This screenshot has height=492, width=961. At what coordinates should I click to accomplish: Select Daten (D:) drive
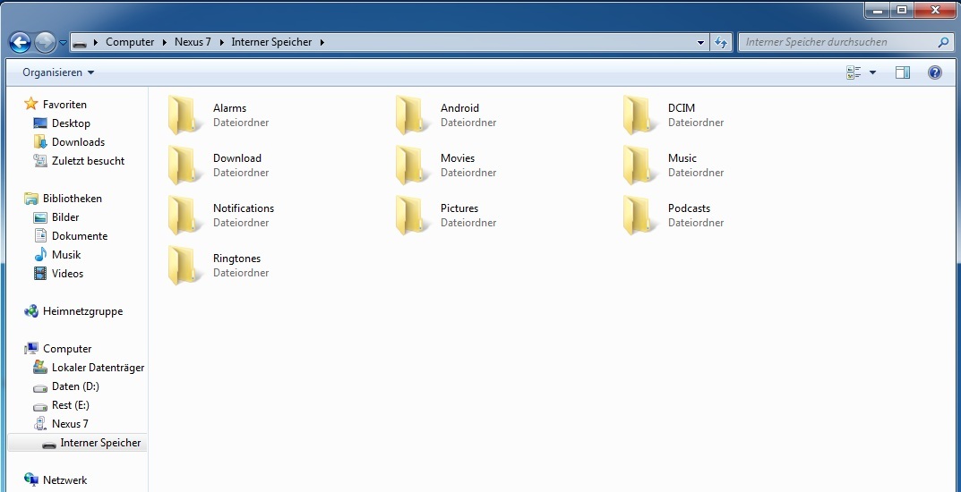75,386
